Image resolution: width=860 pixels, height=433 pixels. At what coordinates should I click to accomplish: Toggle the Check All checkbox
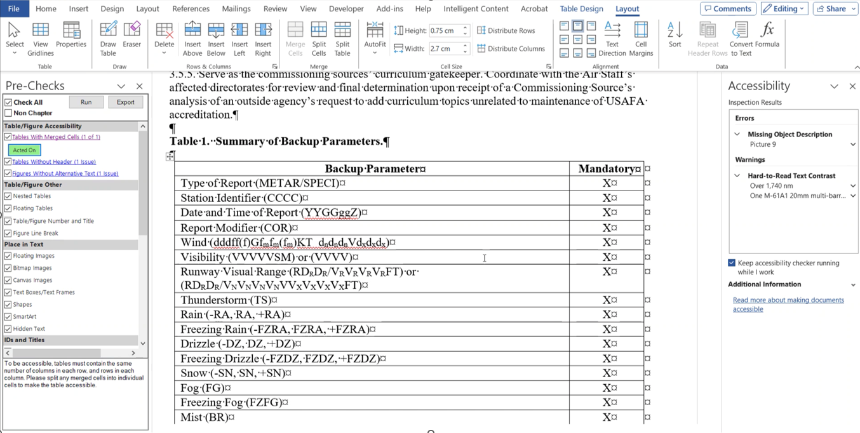(8, 102)
